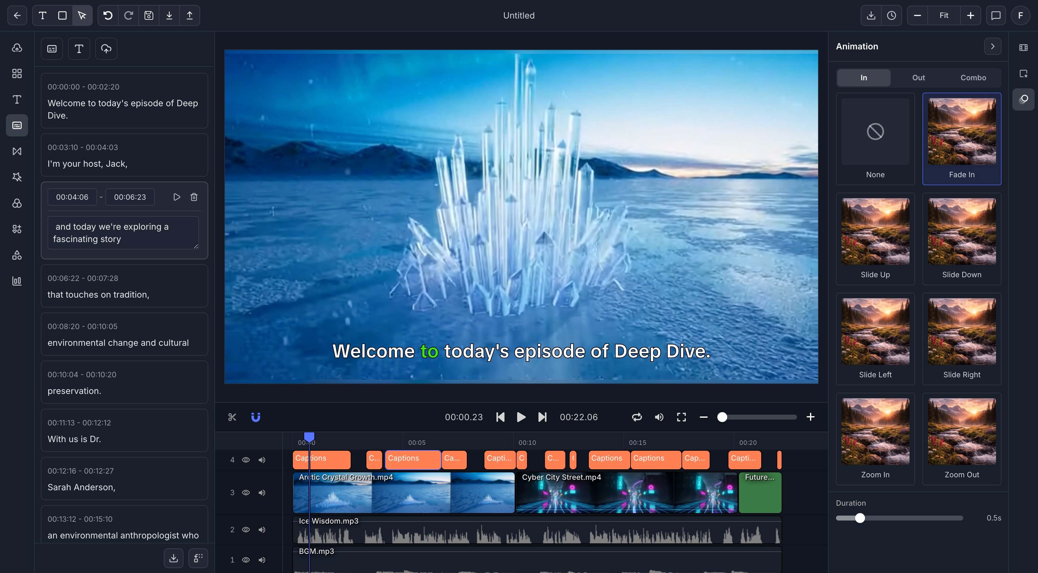Toggle visibility of track 2
Image resolution: width=1038 pixels, height=573 pixels.
tap(246, 529)
